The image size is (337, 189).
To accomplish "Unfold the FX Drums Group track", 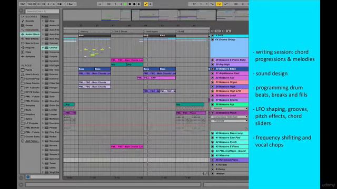I will coord(212,40).
